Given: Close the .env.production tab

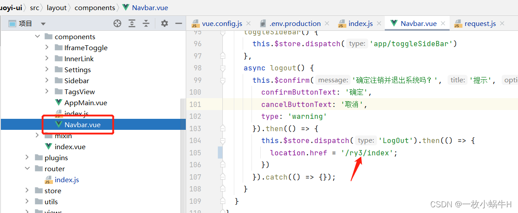Looking at the screenshot, I should [327, 23].
